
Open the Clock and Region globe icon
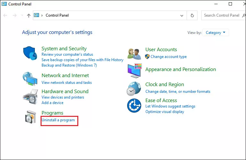coord(134,89)
